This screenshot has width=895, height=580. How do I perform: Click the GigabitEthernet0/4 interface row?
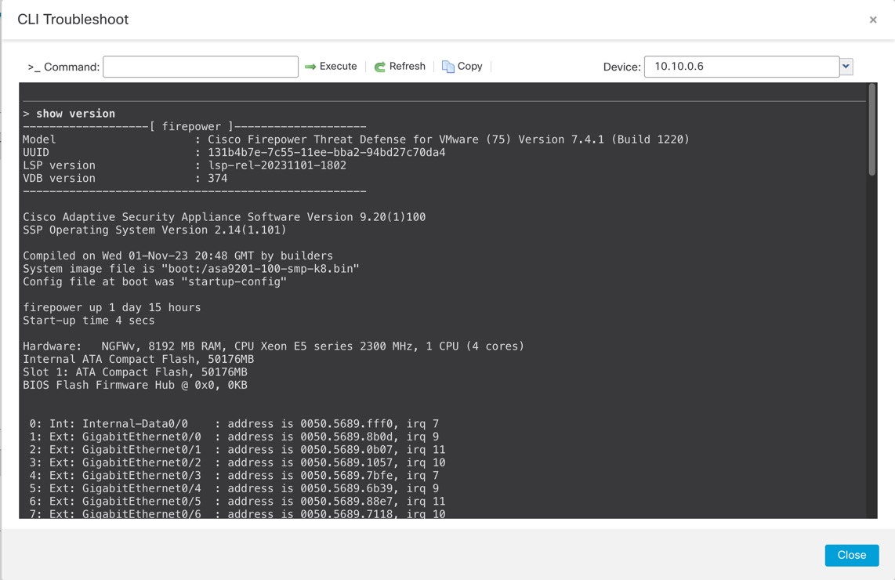click(234, 488)
